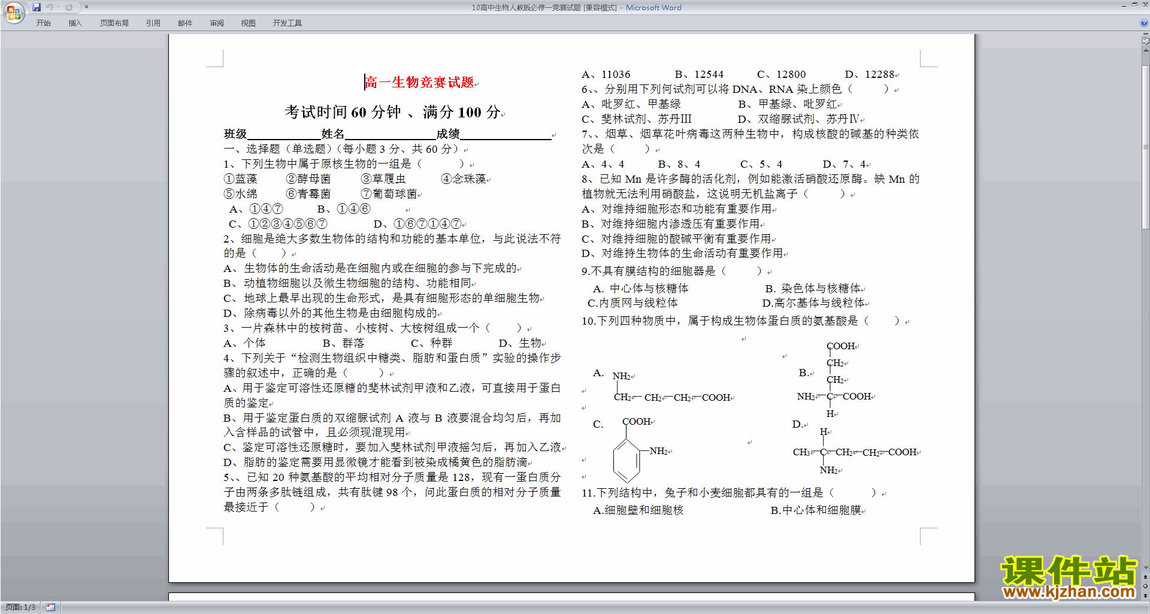Click question 9 answer D.高尔基体与线粒体
The width and height of the screenshot is (1150, 614).
[813, 303]
